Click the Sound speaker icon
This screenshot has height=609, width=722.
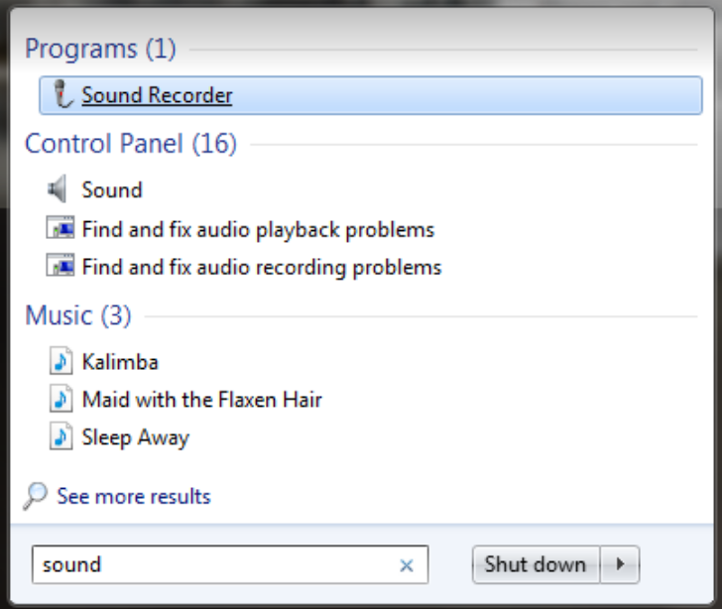click(59, 189)
